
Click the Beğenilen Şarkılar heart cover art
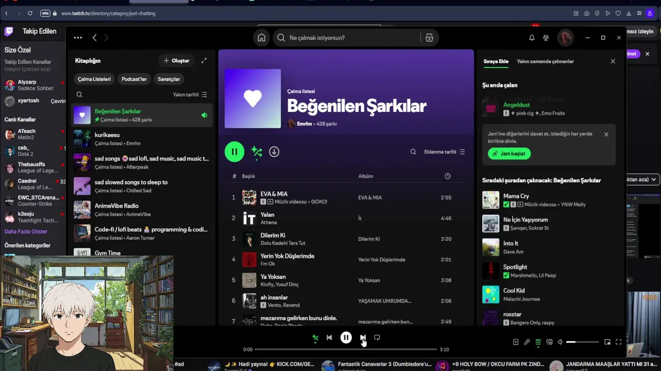click(253, 98)
